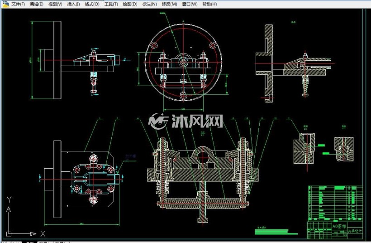Open the 视图(V) View menu
The width and height of the screenshot is (371, 243).
point(55,4)
